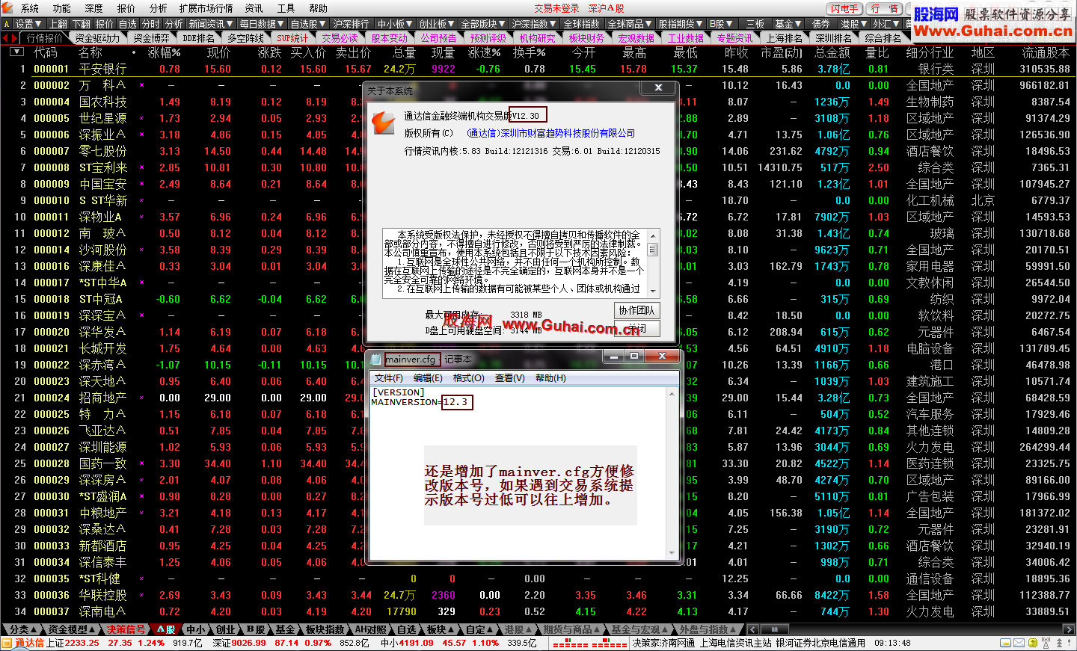Close the About dialog with the X button
This screenshot has width=1077, height=651.
(x=658, y=87)
